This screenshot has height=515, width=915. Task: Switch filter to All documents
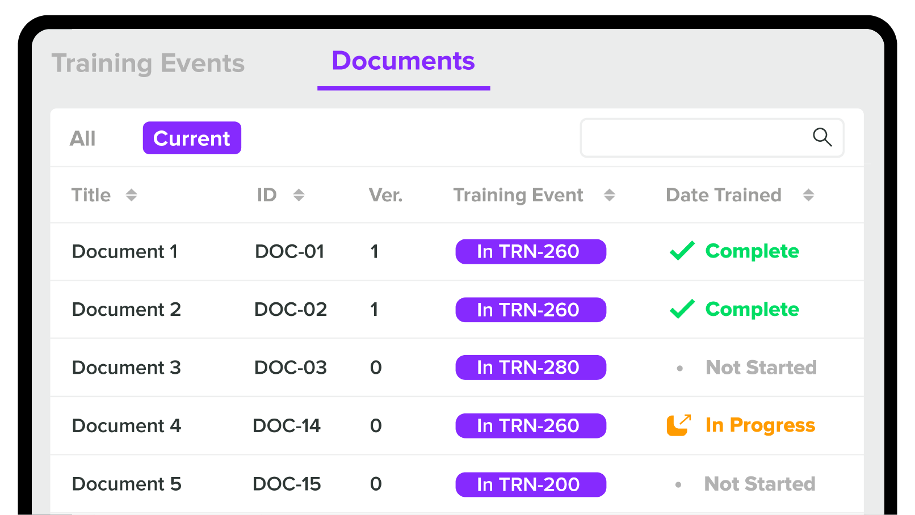tap(83, 137)
